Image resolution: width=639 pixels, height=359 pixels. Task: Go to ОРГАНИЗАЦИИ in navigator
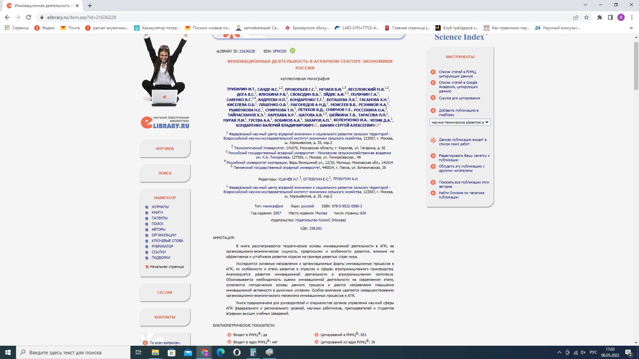point(164,235)
